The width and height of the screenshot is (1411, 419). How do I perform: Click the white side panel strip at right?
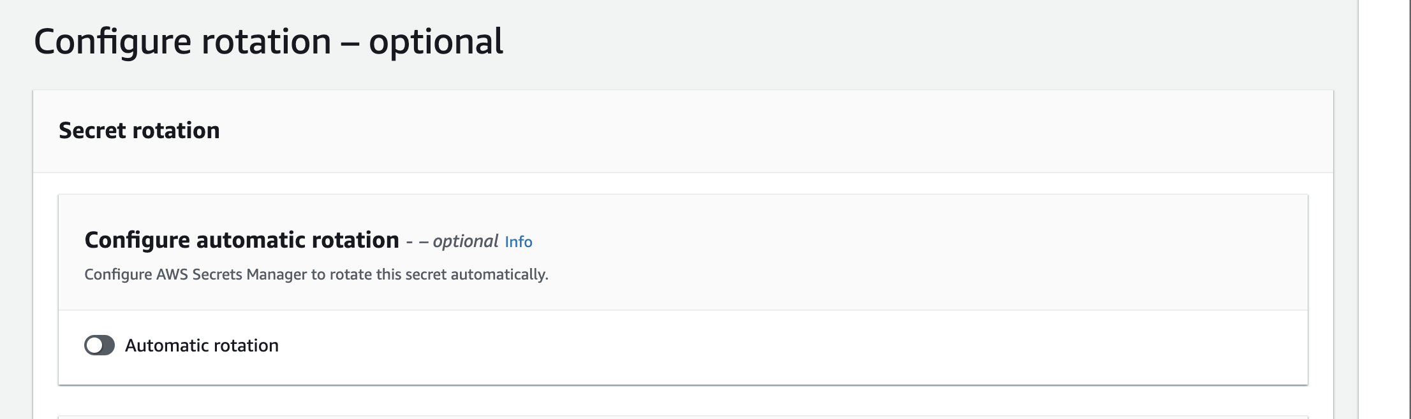[1385, 209]
